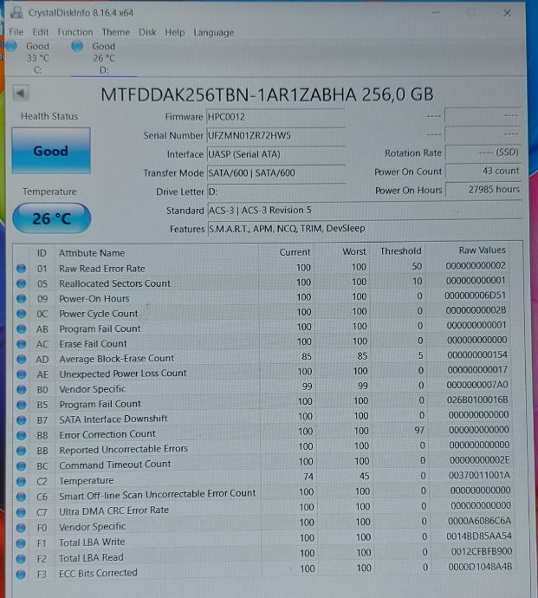
Task: Click the Worst column header
Action: 353,251
